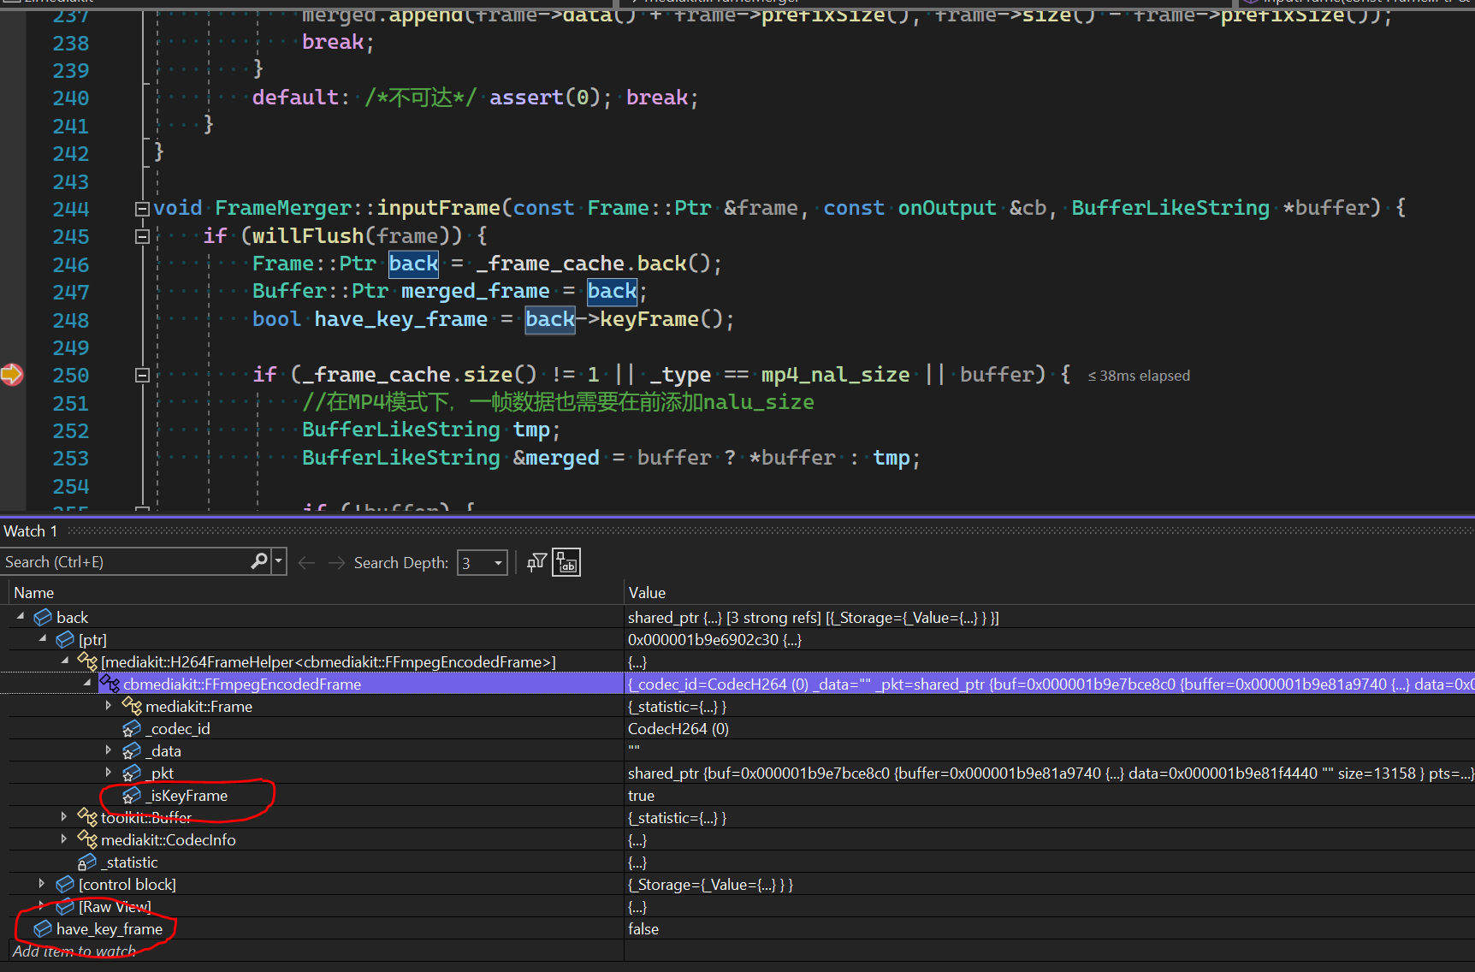Click the forward navigation arrow in Watch toolbar
Viewport: 1475px width, 972px height.
point(335,562)
